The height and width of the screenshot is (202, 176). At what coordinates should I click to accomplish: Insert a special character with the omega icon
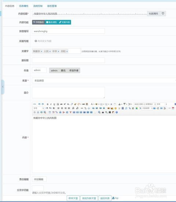point(38,112)
